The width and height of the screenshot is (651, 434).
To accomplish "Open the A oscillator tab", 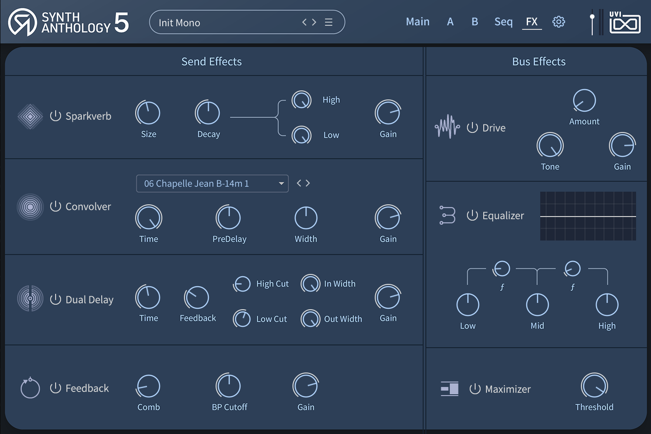I will coord(450,22).
